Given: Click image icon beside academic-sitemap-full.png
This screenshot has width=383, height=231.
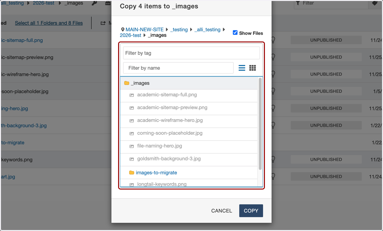Looking at the screenshot, I should pyautogui.click(x=131, y=95).
